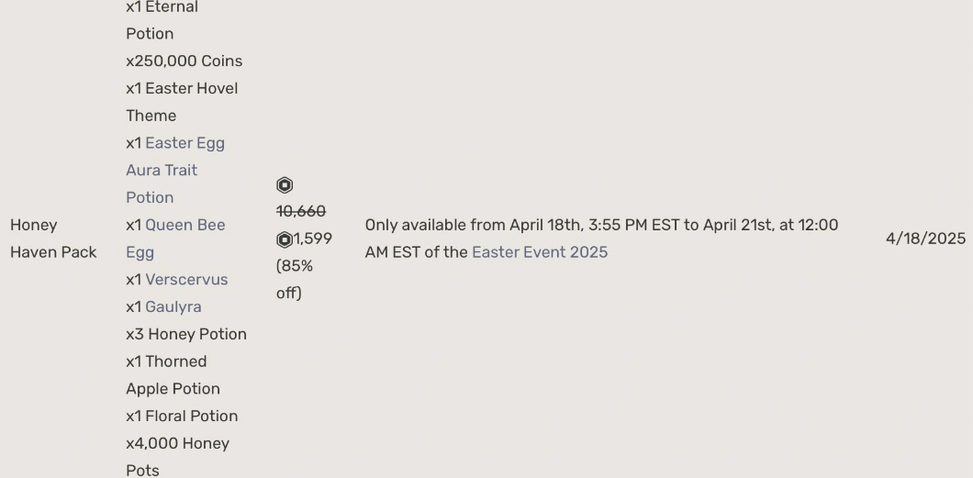Viewport: 973px width, 478px height.
Task: Open the Queen Bee Egg link
Action: click(185, 225)
